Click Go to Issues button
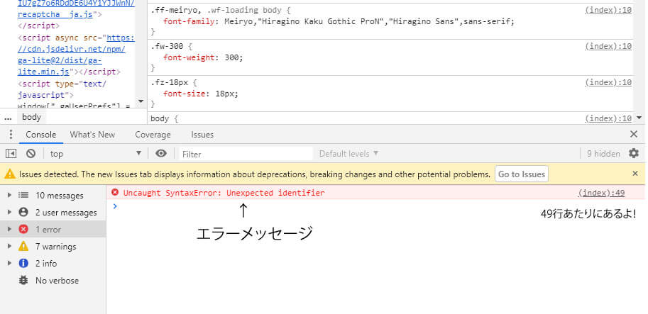Viewport: 648px width, 314px height. click(x=522, y=174)
